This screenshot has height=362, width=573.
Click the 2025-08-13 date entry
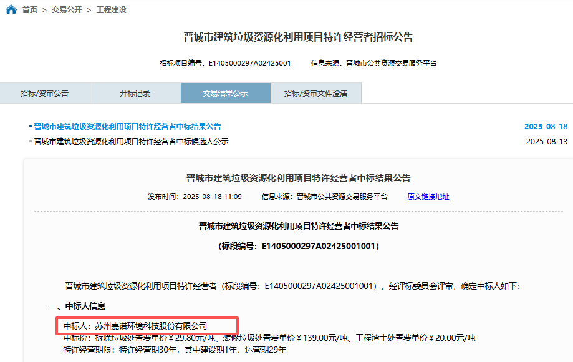tap(547, 142)
